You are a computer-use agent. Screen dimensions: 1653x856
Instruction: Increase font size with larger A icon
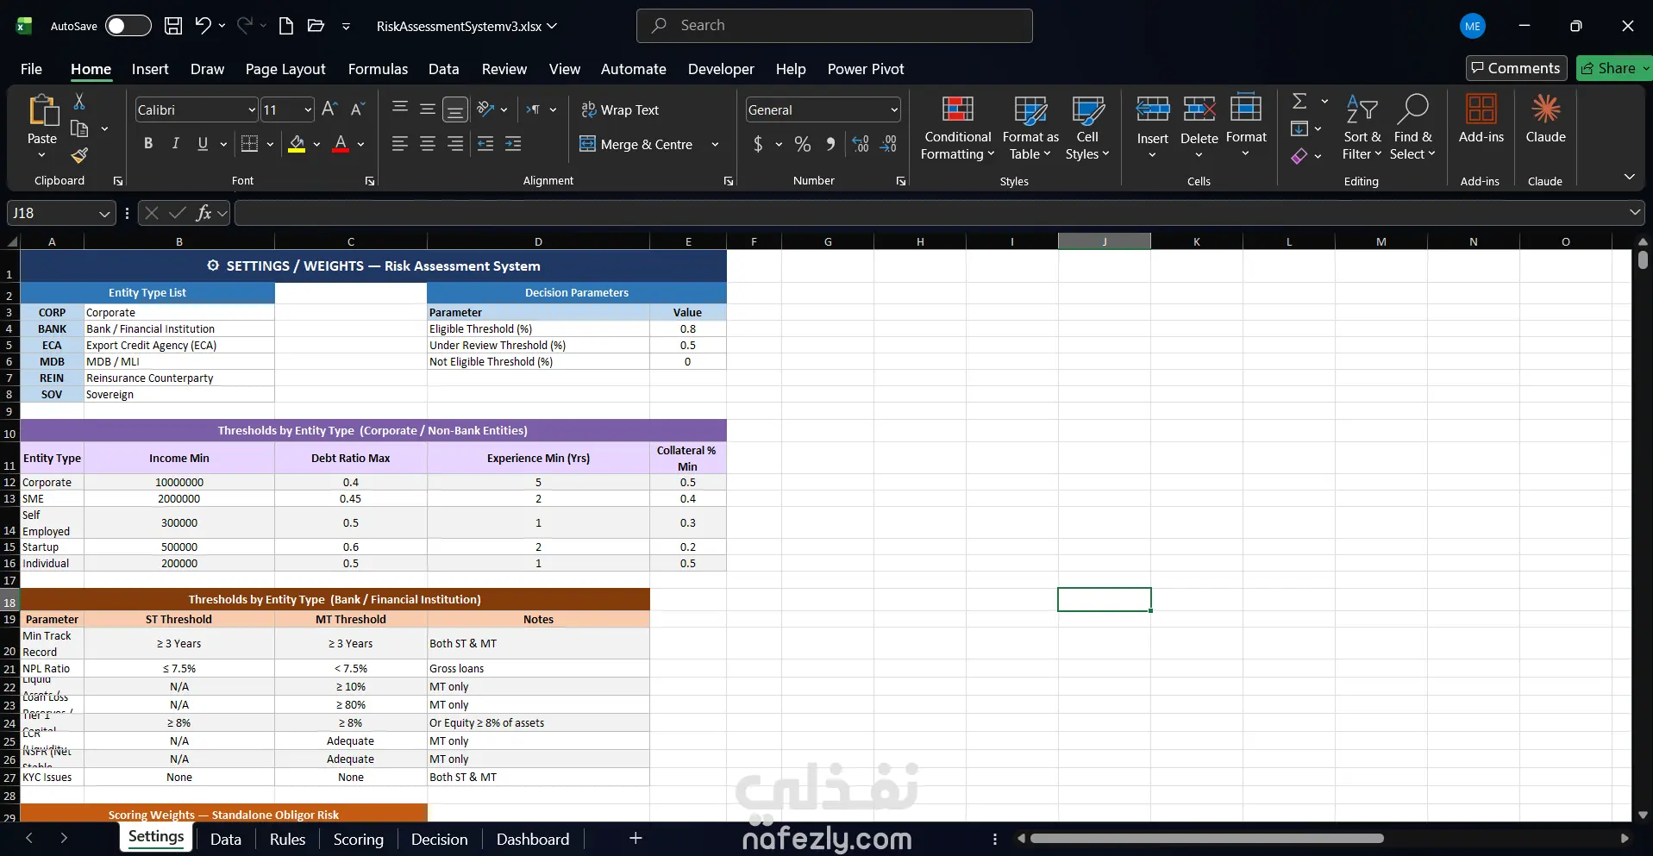pyautogui.click(x=329, y=109)
